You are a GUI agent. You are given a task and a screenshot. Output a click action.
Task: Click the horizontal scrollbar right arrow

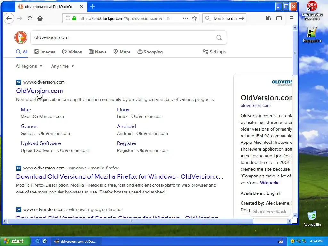290,221
